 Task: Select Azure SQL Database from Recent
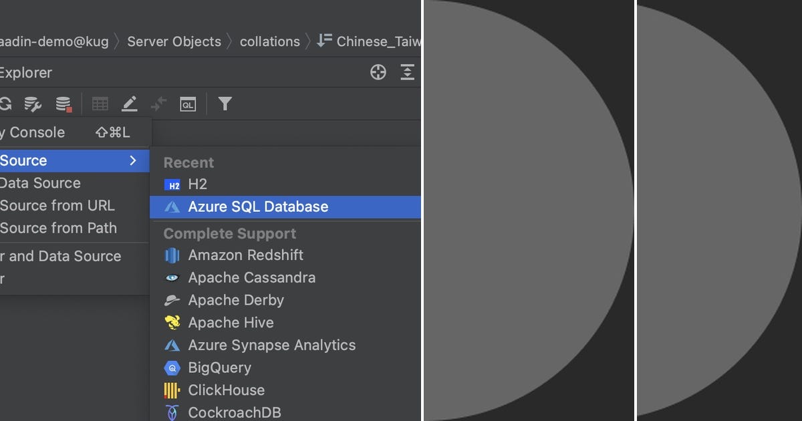pos(258,207)
